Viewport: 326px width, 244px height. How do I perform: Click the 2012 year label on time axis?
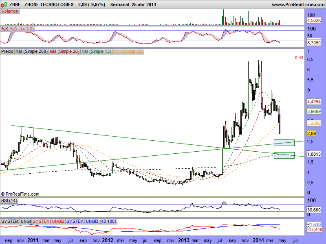(x=108, y=240)
